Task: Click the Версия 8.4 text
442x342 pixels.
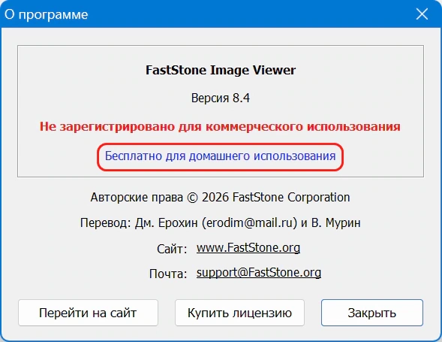Action: (221, 98)
